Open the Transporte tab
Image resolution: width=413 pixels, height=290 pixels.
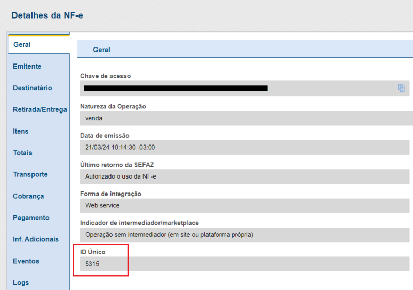coord(30,175)
